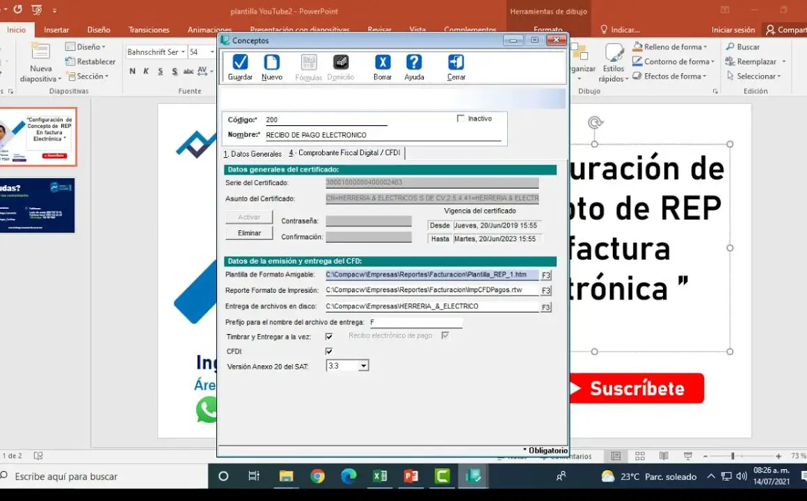Open the font size 54 dropdown
The width and height of the screenshot is (807, 501).
(211, 52)
